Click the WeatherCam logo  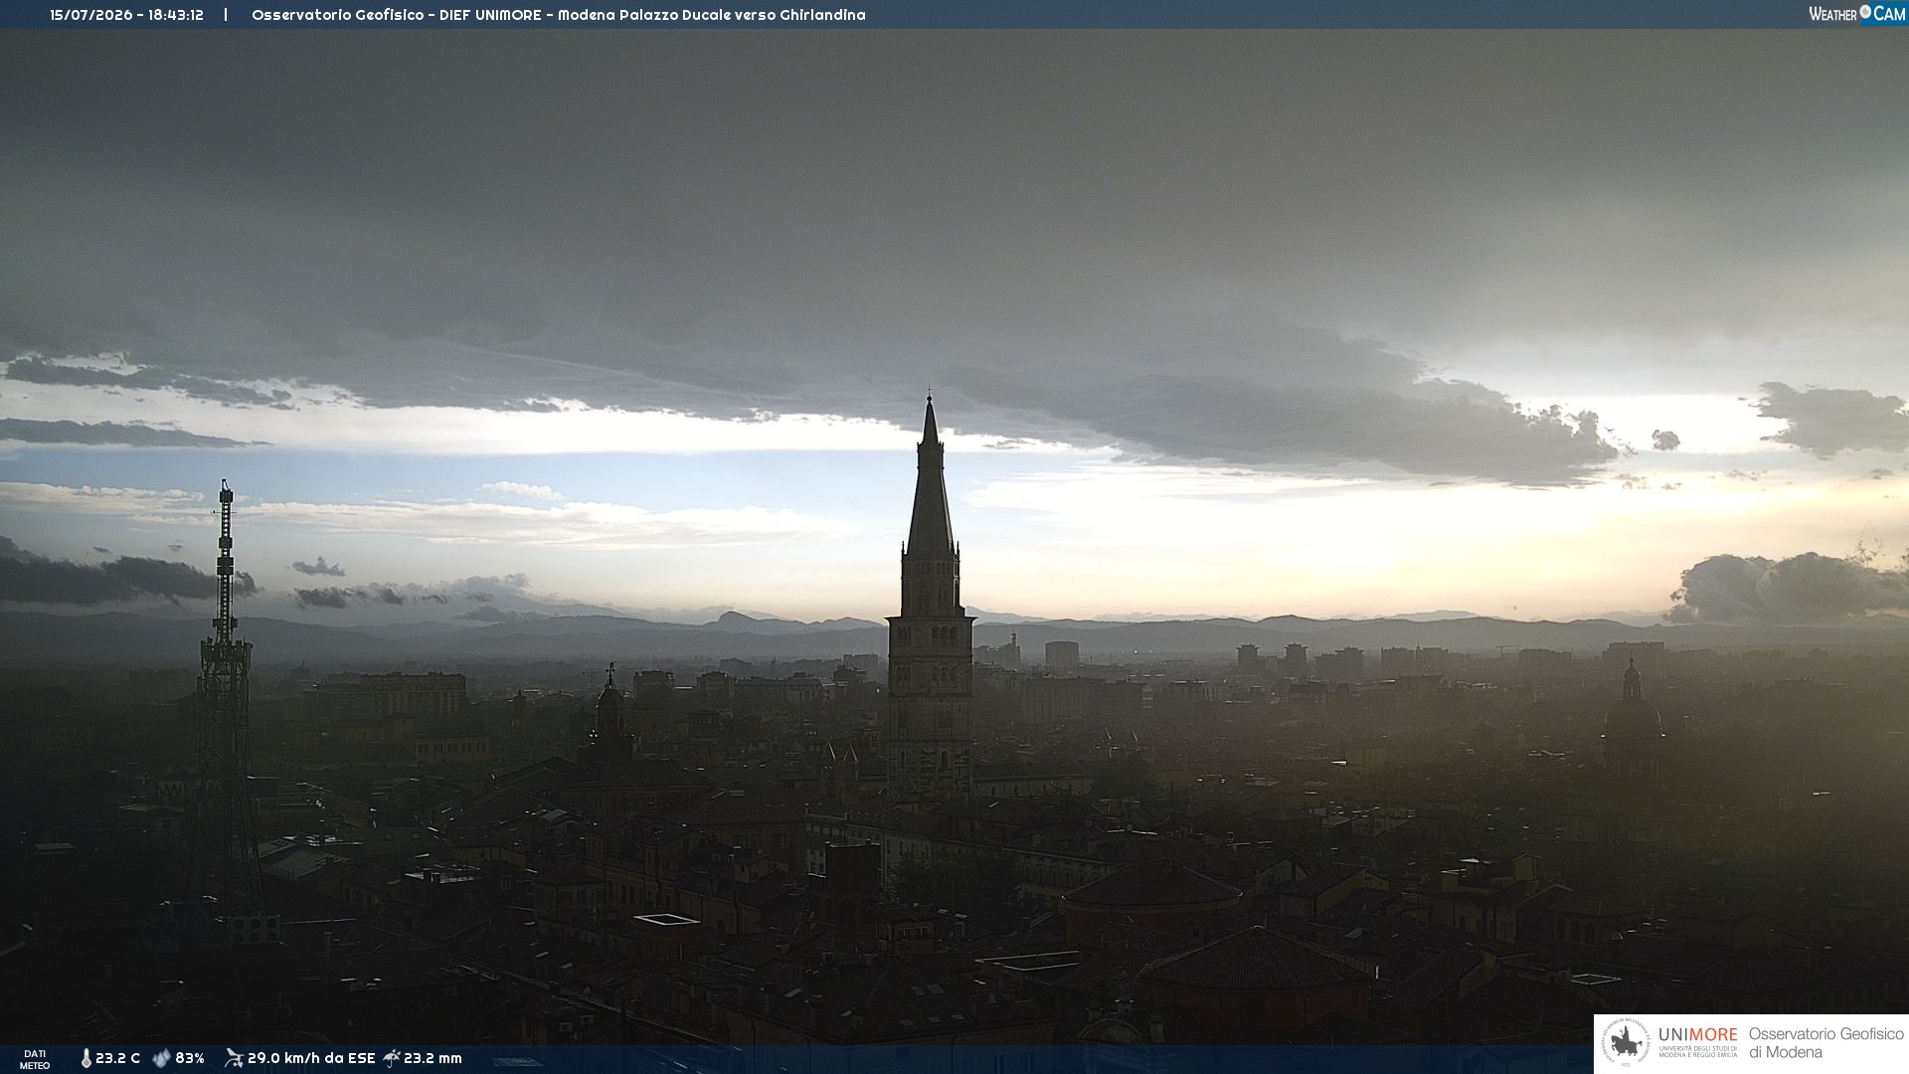pyautogui.click(x=1856, y=13)
